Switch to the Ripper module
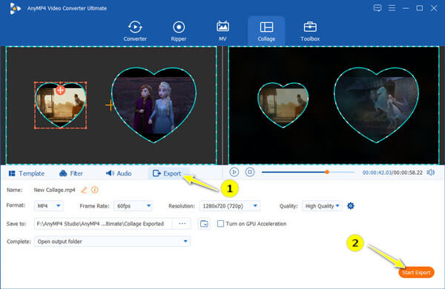Image resolution: width=445 pixels, height=289 pixels. 179,31
